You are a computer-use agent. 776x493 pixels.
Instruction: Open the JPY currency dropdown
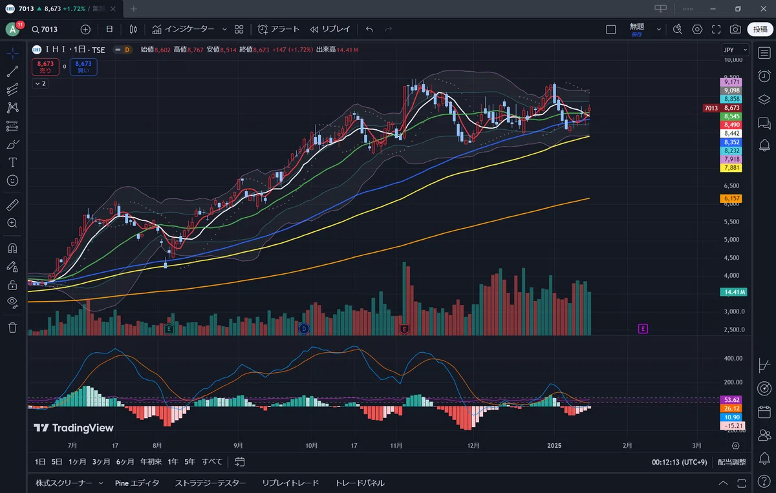tap(735, 50)
